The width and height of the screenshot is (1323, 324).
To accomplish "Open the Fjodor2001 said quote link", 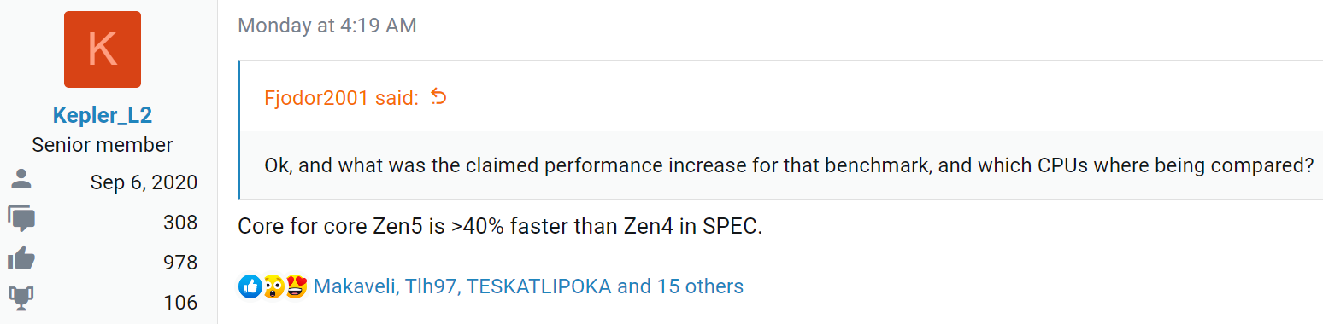I will pyautogui.click(x=342, y=97).
